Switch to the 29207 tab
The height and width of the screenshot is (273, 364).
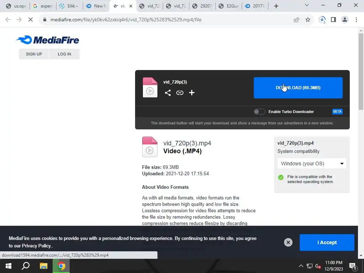tap(202, 6)
